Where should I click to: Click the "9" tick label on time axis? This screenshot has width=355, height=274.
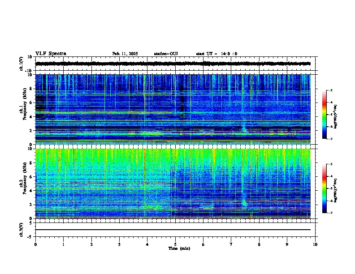287,244
